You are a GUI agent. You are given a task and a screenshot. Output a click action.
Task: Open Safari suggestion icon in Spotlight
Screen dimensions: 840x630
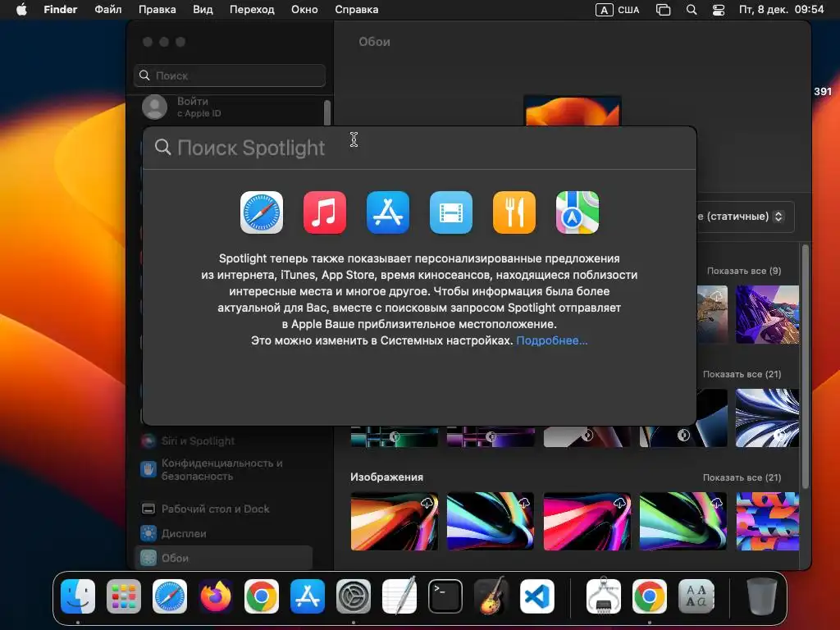[262, 212]
